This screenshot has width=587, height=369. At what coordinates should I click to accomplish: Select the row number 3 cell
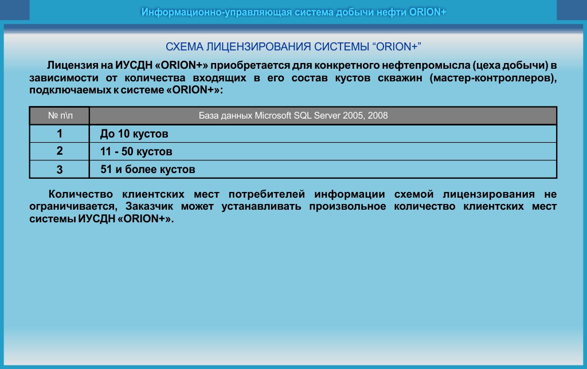pos(60,170)
